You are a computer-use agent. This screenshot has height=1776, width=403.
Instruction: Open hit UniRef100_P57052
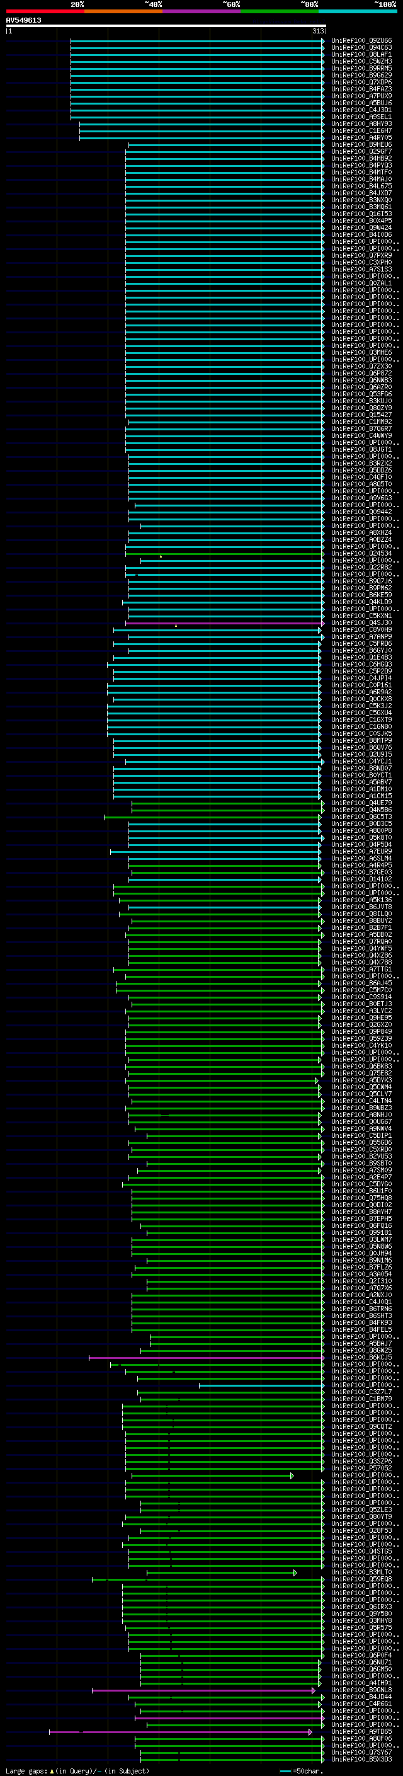(x=361, y=1469)
